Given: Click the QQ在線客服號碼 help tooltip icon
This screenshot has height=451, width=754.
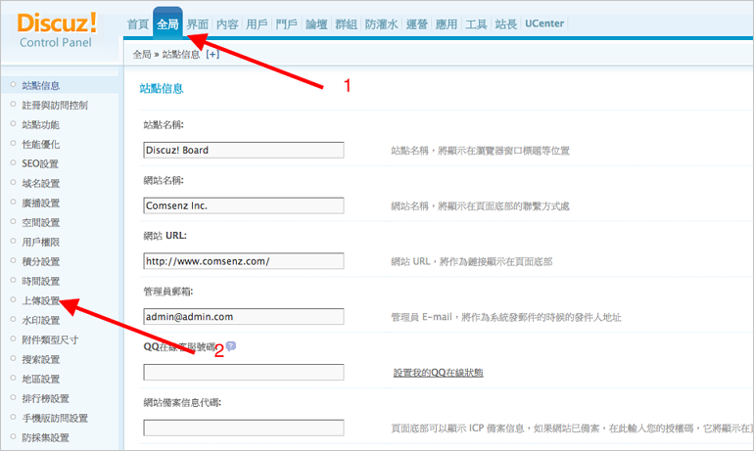Looking at the screenshot, I should point(231,345).
